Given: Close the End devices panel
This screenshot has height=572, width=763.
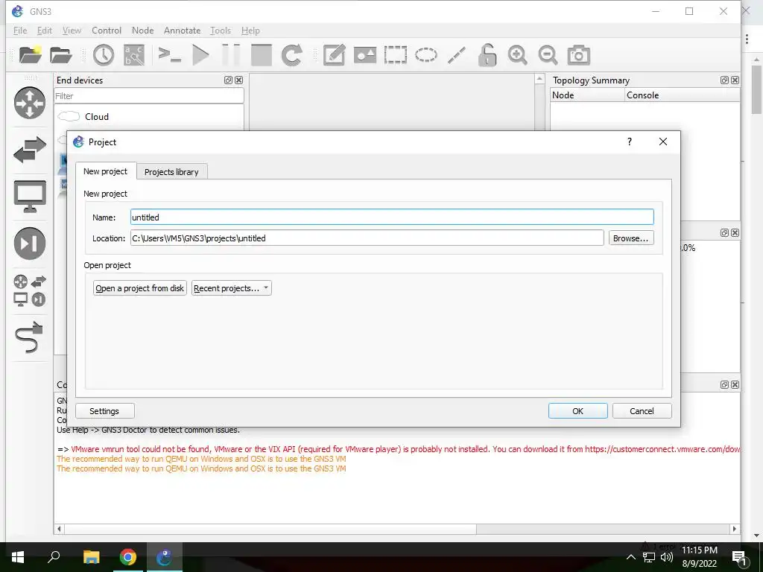Looking at the screenshot, I should [x=238, y=80].
